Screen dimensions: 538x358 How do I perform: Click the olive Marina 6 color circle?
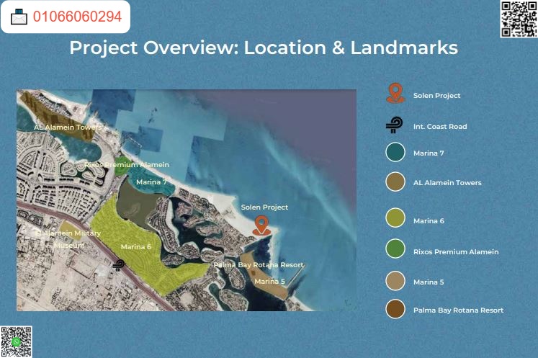[395, 218]
